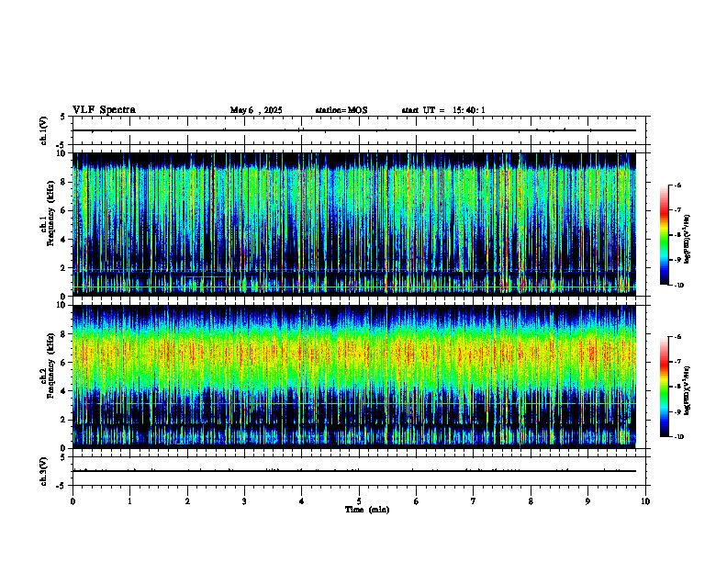This screenshot has height=562, width=727.
Task: Click the ch.3 voltage waveform trace
Action: click(354, 471)
